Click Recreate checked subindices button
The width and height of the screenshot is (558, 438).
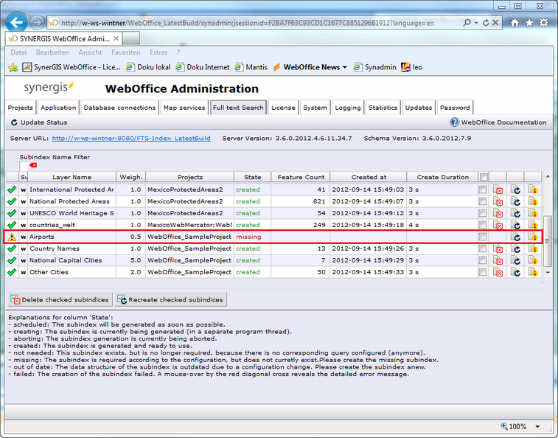pos(171,299)
